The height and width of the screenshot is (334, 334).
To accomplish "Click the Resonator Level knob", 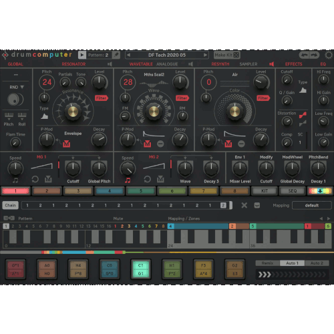I will (100, 82).
